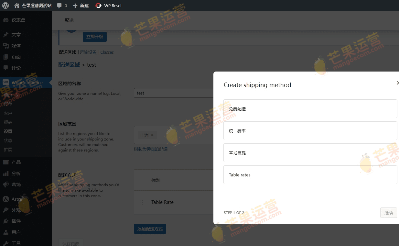This screenshot has width=399, height=246.
Task: Click the 外观 paintbrush icon
Action: click(x=6, y=210)
